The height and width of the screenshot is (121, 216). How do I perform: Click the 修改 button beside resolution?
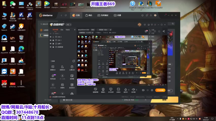pos(93,30)
